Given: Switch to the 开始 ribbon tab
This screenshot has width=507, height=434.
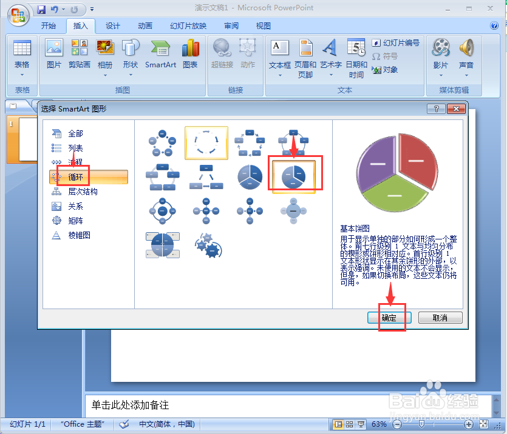Looking at the screenshot, I should coord(49,26).
